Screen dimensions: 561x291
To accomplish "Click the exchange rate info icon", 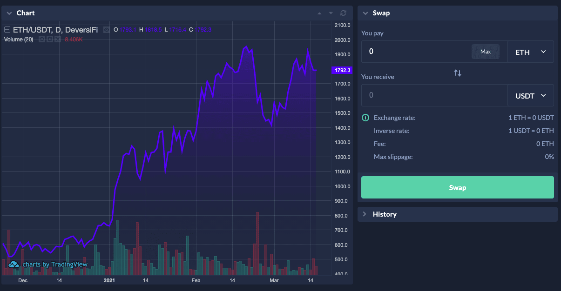I will tap(366, 118).
